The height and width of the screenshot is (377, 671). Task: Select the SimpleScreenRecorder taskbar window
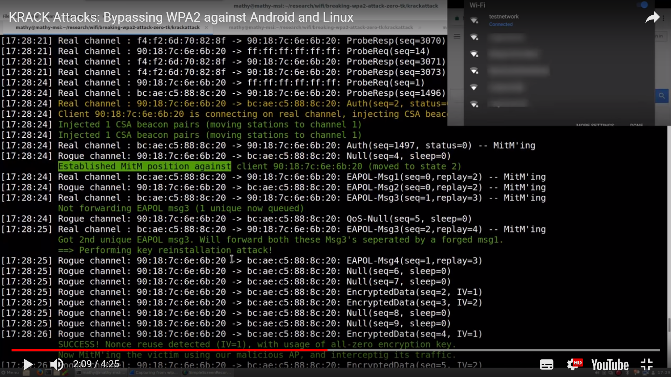207,372
